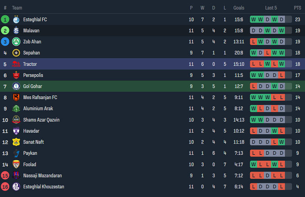305x197 pixels.
Task: Click the position 1 green rank badge
Action: click(5, 20)
